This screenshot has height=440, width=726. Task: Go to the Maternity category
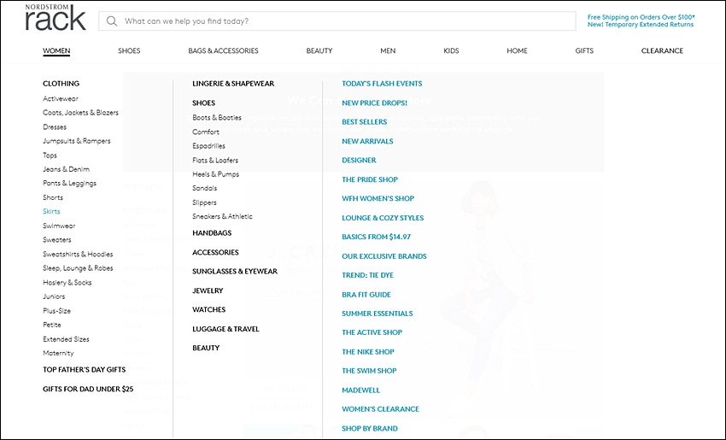[x=58, y=353]
